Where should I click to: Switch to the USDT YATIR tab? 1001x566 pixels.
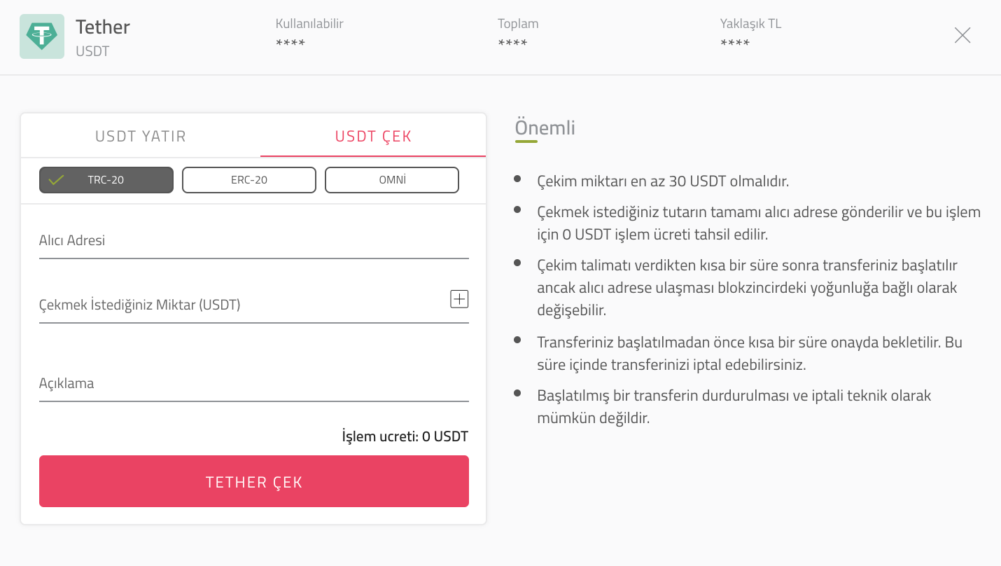coord(141,136)
